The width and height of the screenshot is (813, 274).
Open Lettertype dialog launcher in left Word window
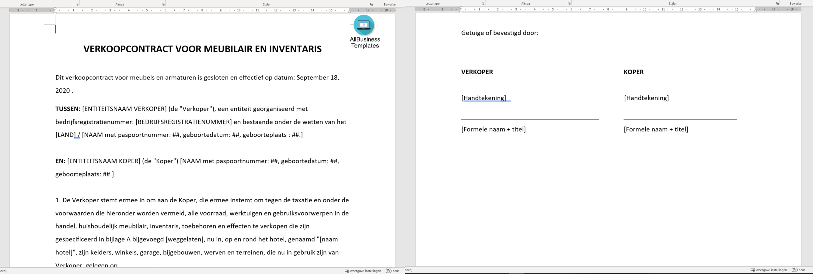point(77,5)
